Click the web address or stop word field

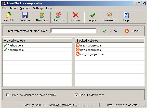(73, 31)
